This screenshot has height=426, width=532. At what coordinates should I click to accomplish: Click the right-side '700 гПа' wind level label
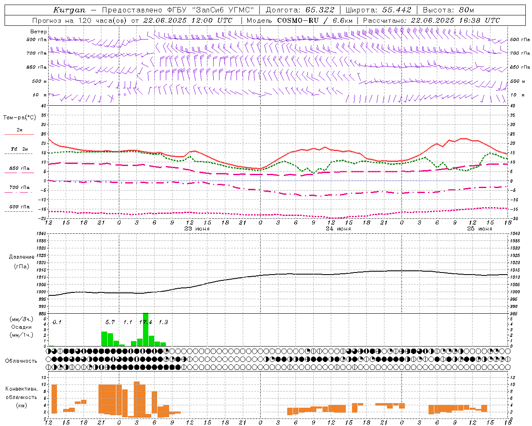pos(520,53)
